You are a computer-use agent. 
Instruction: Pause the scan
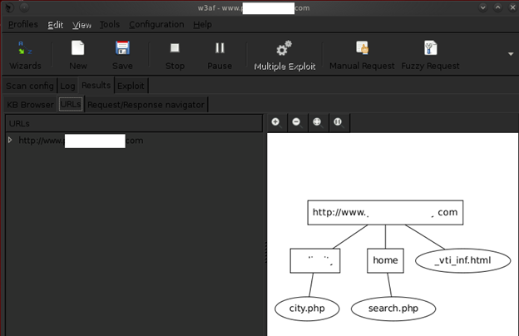(220, 55)
